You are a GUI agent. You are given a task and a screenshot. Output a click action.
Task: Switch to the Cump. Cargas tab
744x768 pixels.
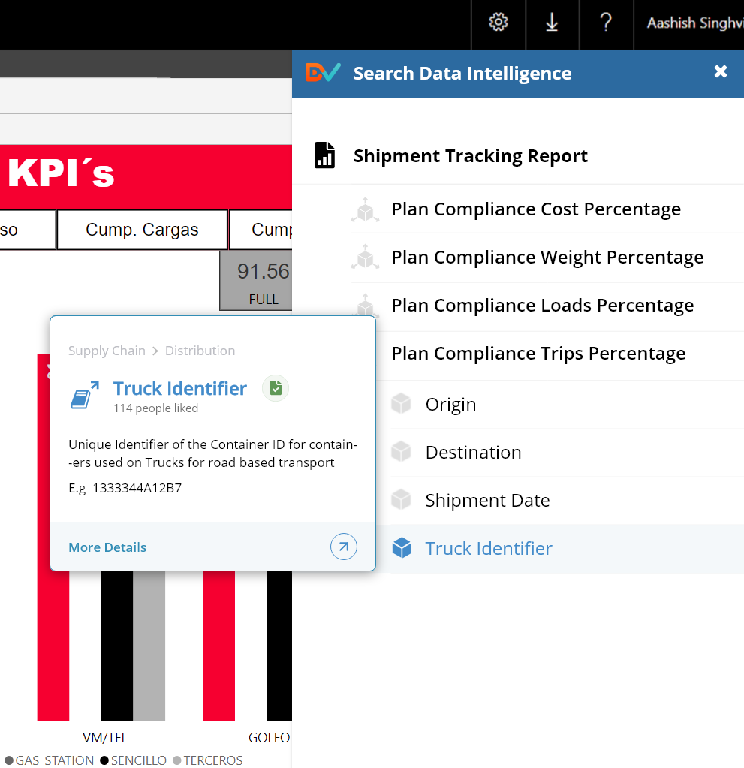pos(142,230)
